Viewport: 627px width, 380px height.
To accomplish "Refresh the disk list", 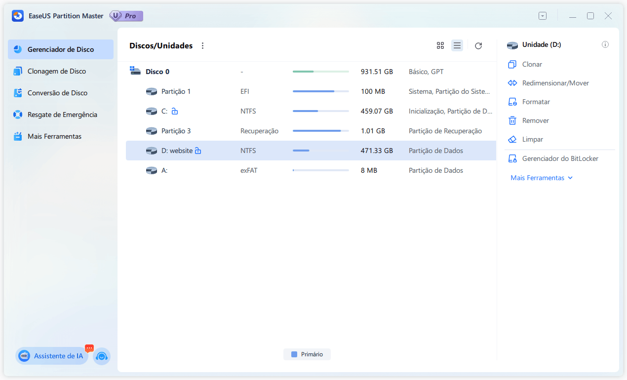I will (x=478, y=45).
